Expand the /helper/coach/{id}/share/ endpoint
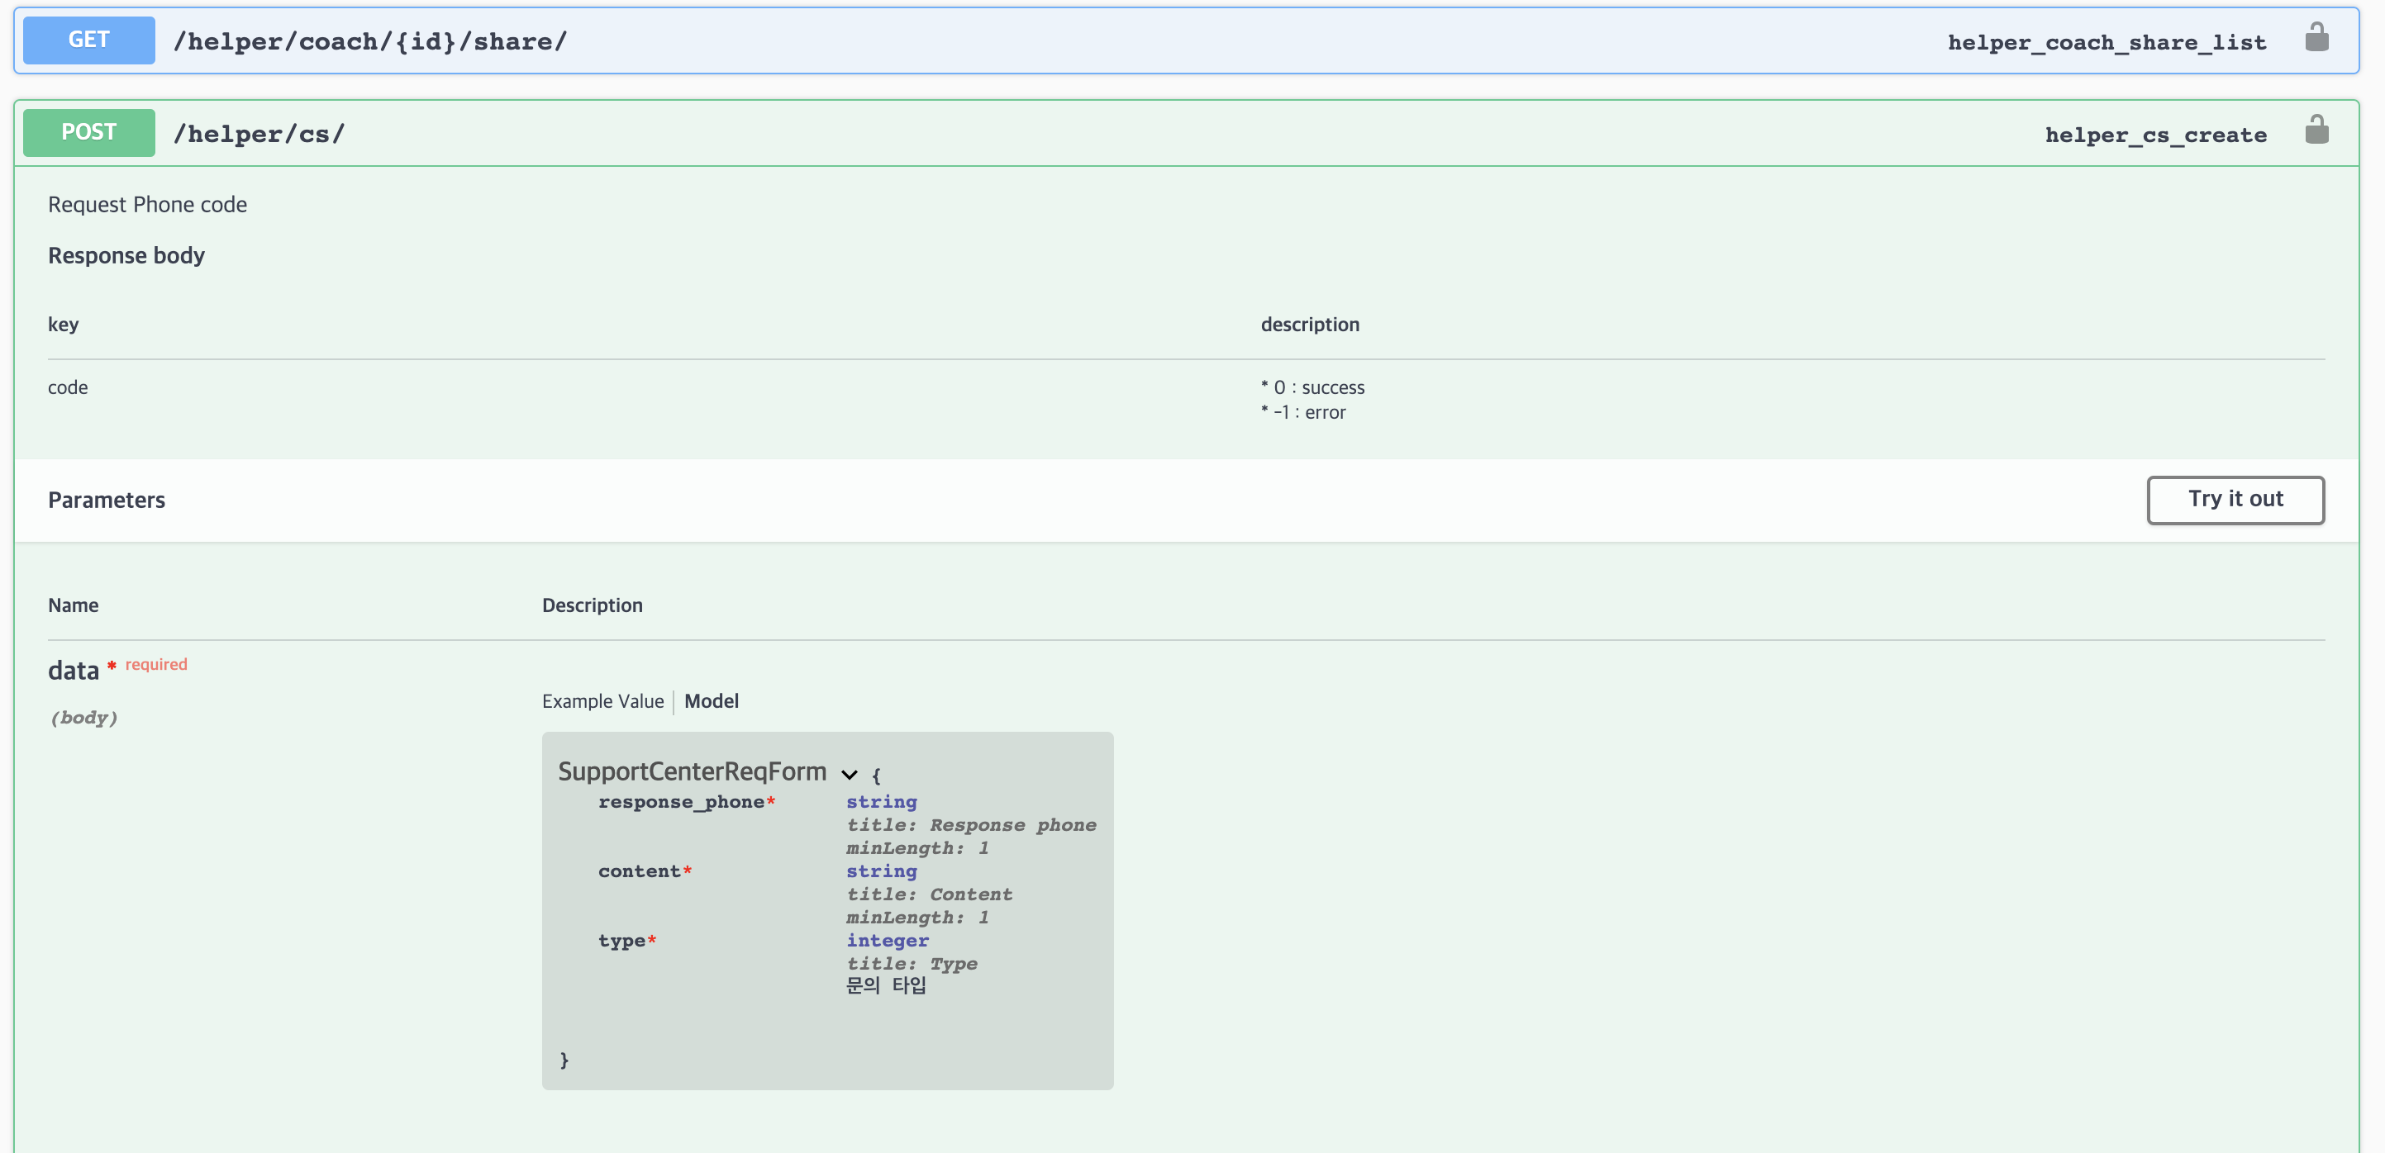This screenshot has width=2385, height=1153. (370, 41)
